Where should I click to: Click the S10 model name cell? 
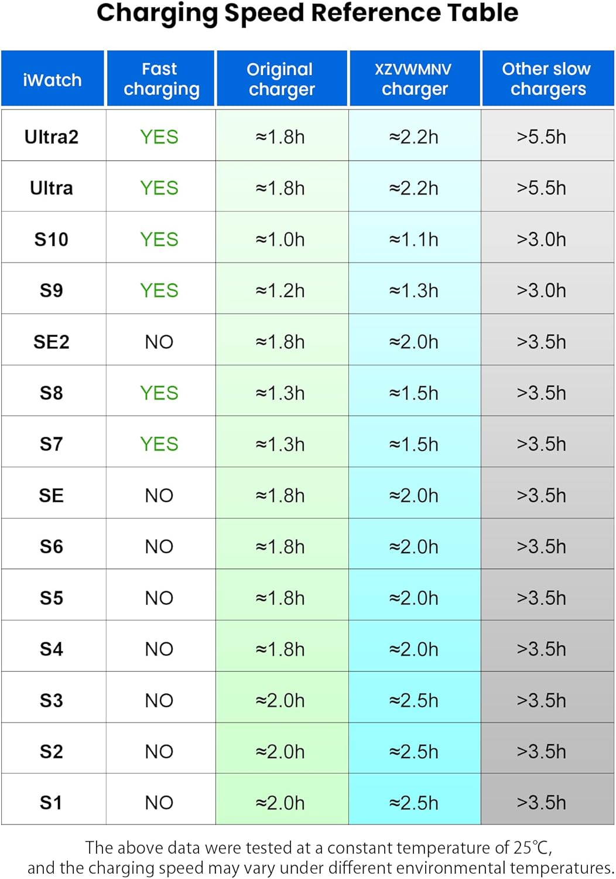pos(52,240)
